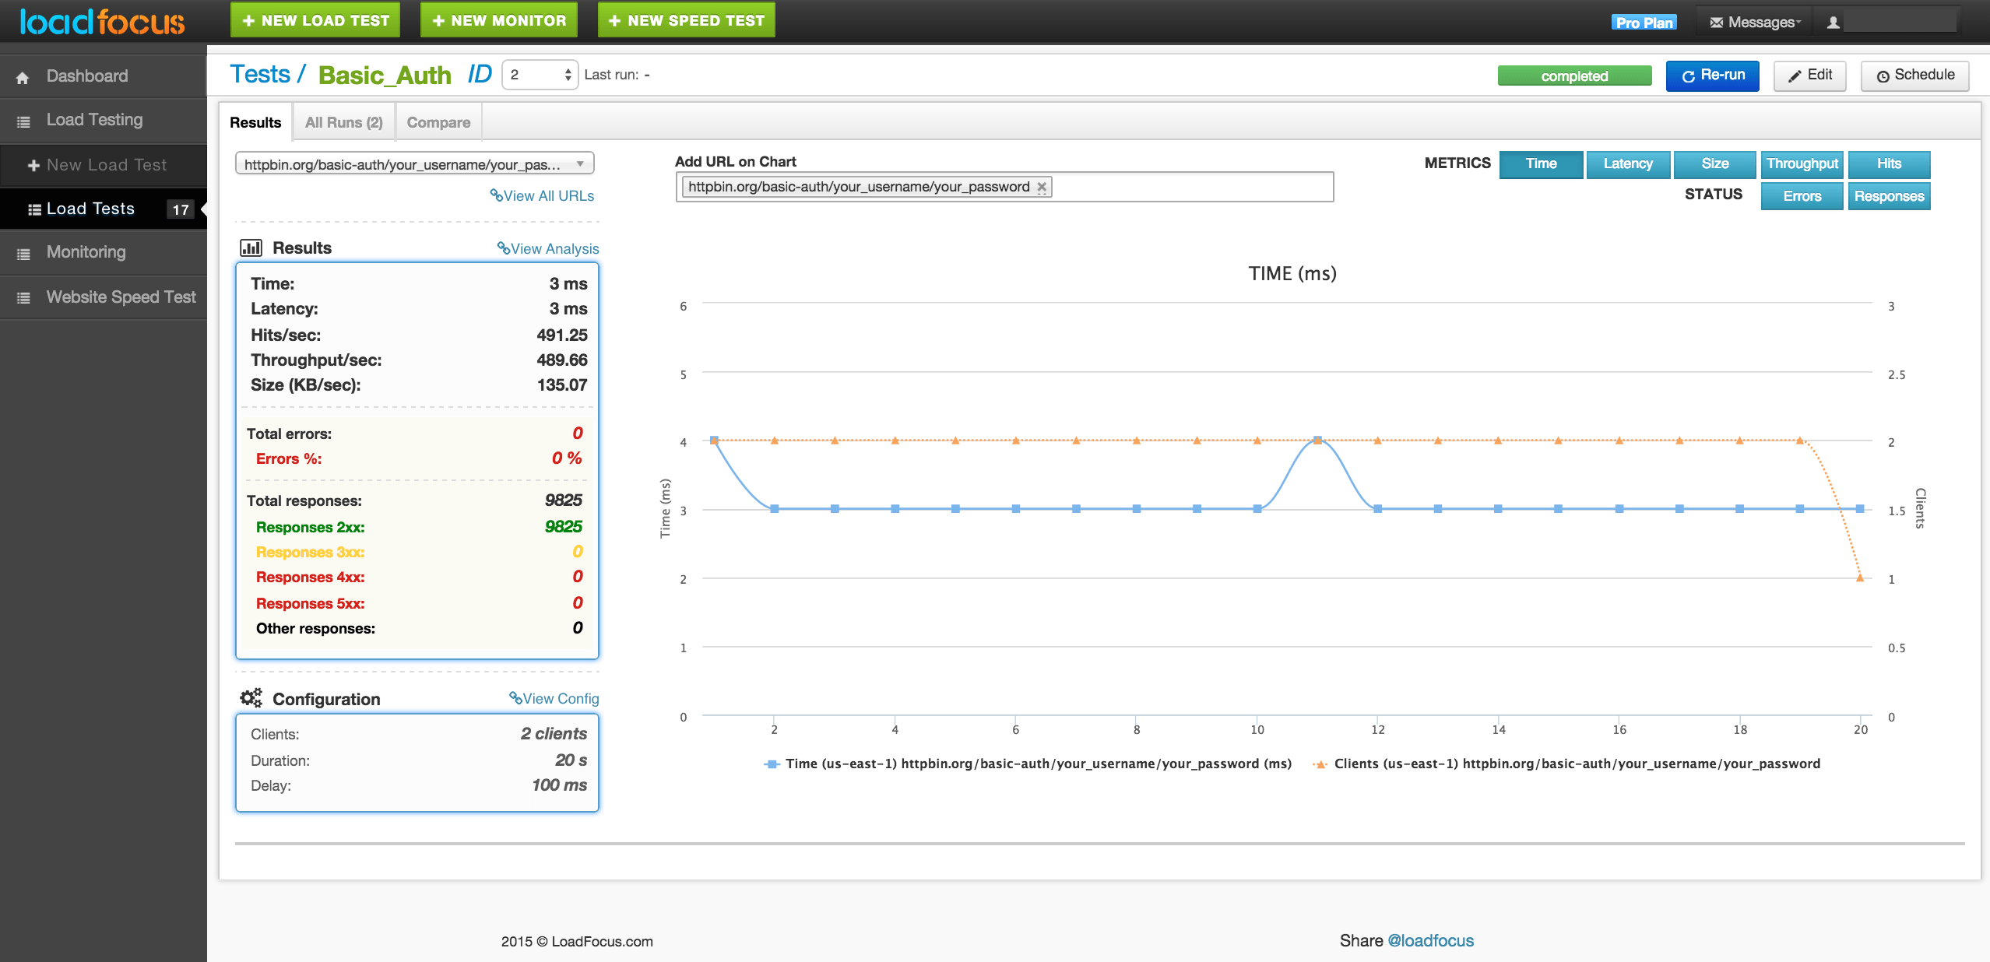The image size is (1990, 962).
Task: Open the URL selection dropdown
Action: pyautogui.click(x=414, y=164)
